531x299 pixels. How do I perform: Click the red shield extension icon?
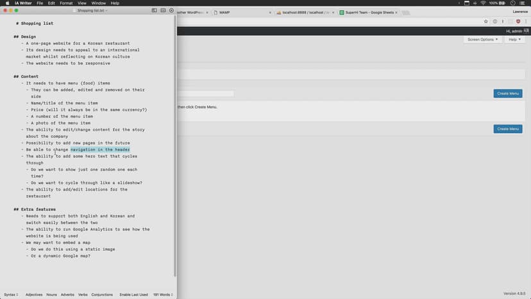point(518,21)
